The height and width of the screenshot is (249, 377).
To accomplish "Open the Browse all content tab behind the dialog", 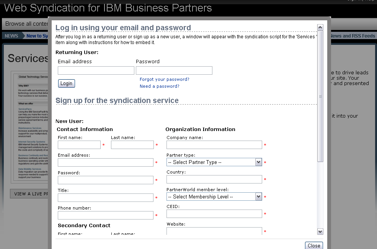I will pyautogui.click(x=26, y=24).
